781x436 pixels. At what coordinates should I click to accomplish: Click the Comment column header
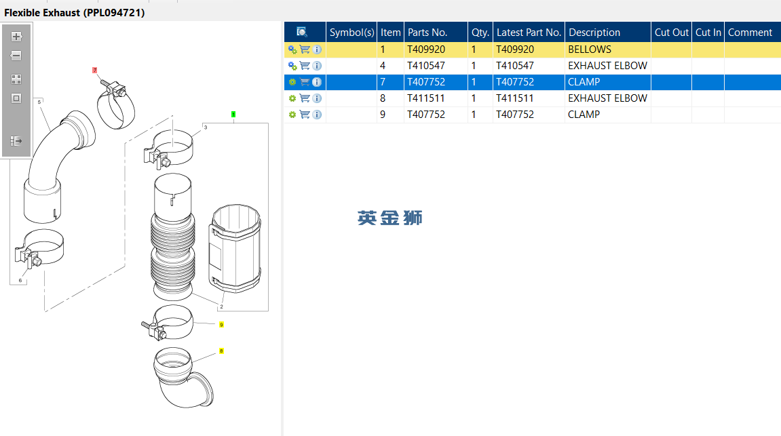[x=753, y=33]
